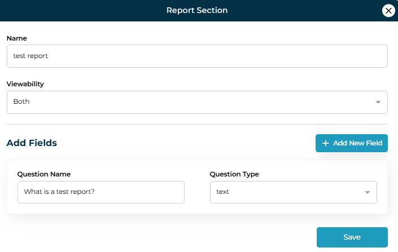Save the report section

pyautogui.click(x=352, y=237)
